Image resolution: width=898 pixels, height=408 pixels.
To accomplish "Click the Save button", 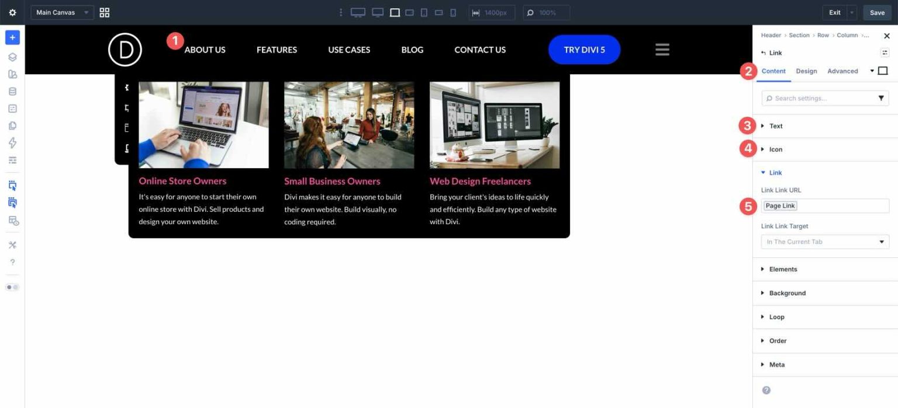I will click(877, 12).
